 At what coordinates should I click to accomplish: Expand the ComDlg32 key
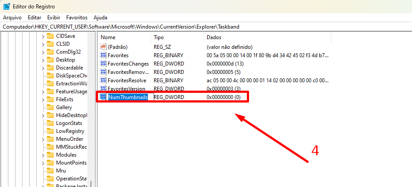43,52
